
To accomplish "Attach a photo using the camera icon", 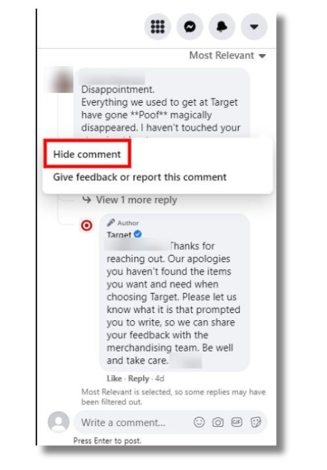I will click(x=218, y=422).
